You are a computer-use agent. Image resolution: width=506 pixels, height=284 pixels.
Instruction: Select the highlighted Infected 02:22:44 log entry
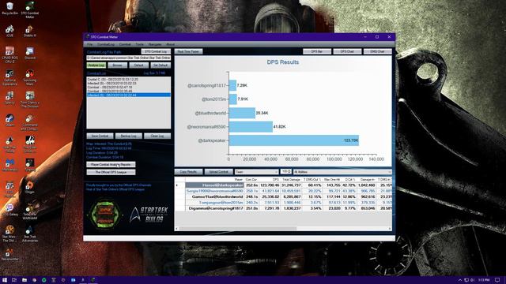(x=128, y=95)
